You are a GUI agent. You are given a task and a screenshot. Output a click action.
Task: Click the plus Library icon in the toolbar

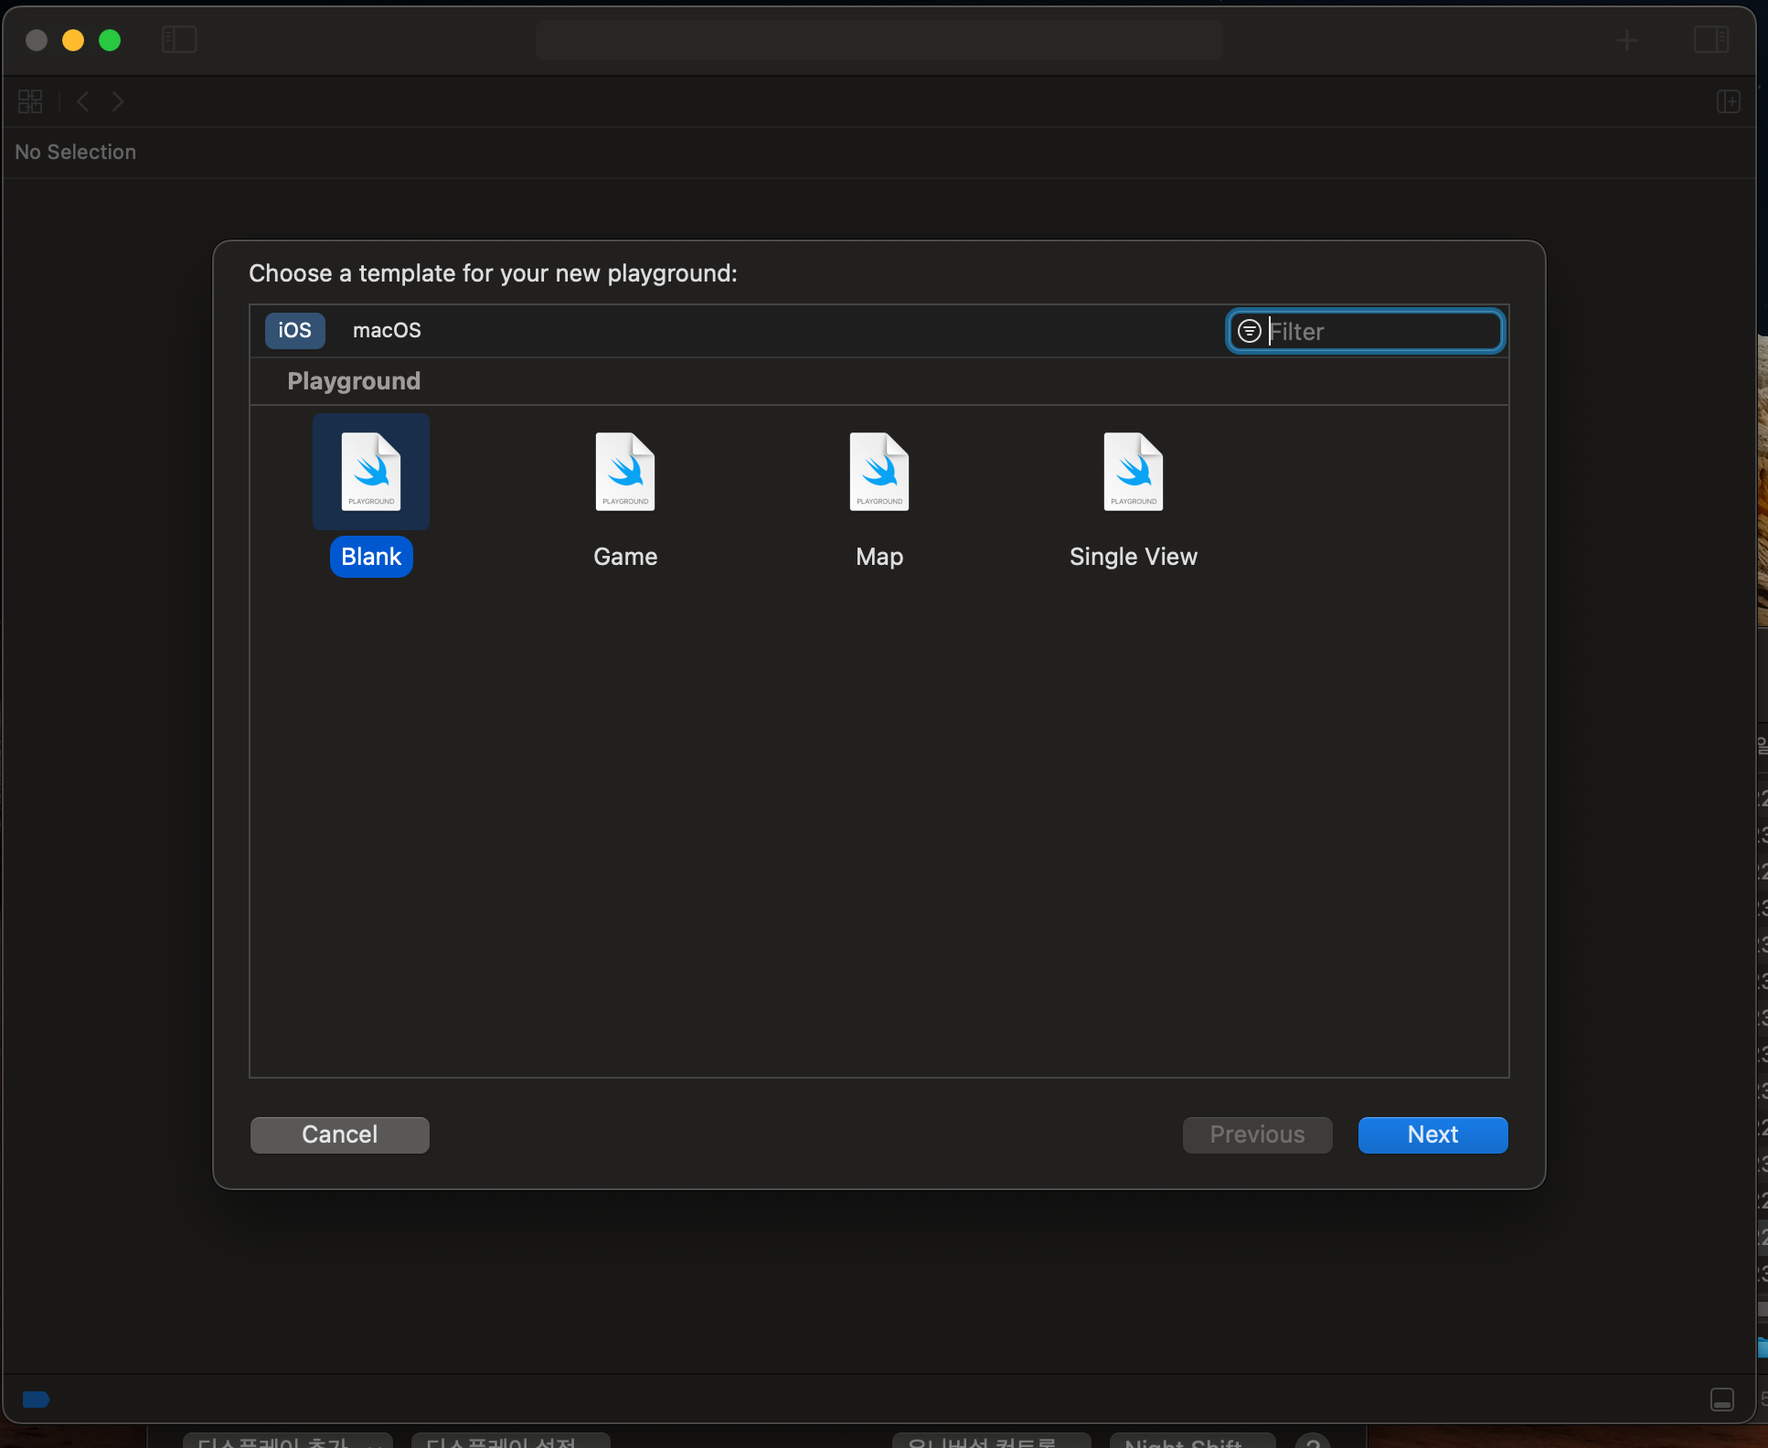pos(1626,40)
